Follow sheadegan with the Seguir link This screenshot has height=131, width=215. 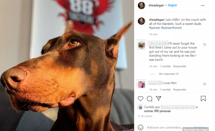(172, 5)
